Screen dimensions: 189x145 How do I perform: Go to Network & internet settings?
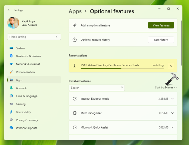[x=28, y=64]
